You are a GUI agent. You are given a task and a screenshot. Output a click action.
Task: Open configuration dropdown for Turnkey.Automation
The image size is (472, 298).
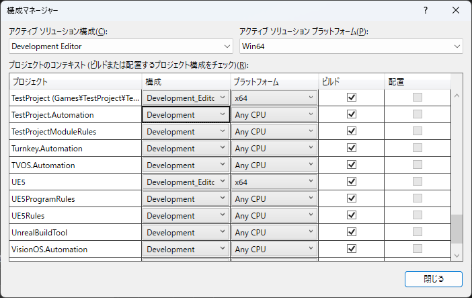[x=186, y=148]
